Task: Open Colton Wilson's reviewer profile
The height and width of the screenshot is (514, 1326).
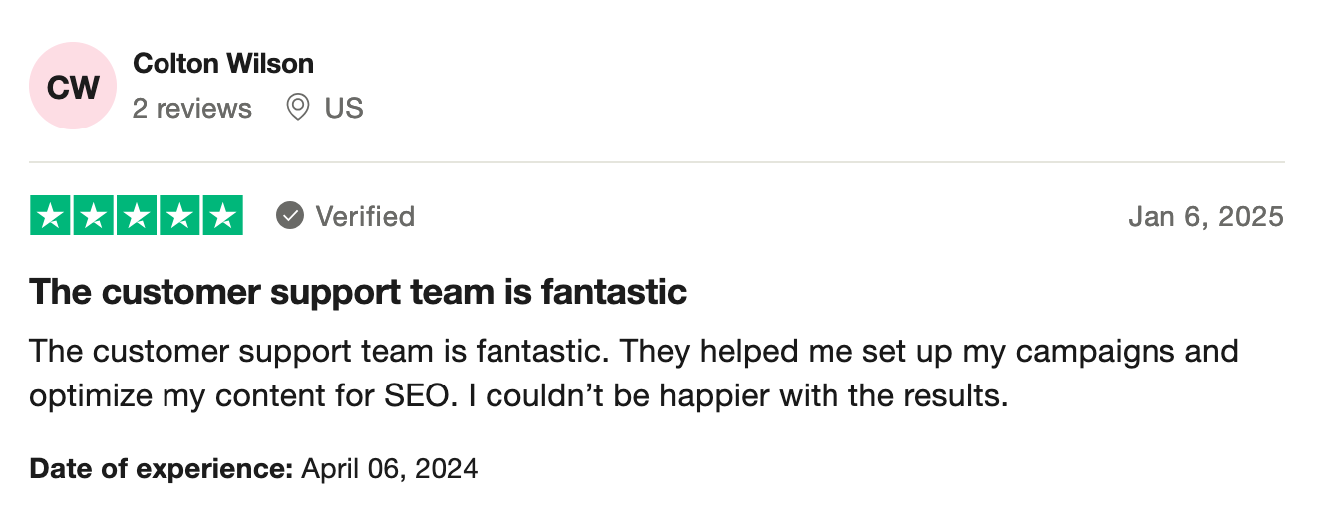Action: 223,64
